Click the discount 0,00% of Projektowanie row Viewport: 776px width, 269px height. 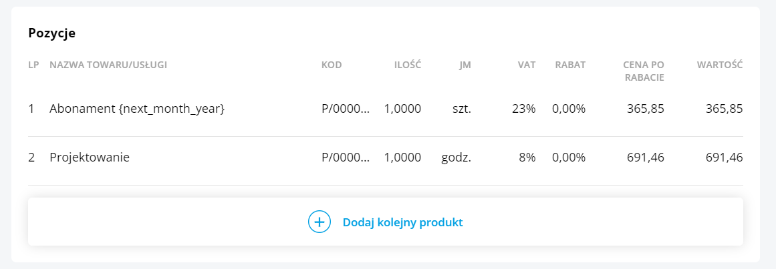tap(569, 158)
